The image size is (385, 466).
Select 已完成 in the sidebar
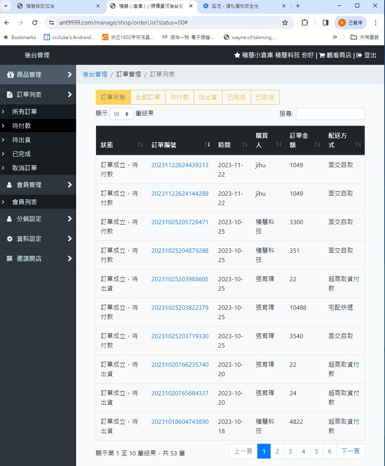point(38,154)
